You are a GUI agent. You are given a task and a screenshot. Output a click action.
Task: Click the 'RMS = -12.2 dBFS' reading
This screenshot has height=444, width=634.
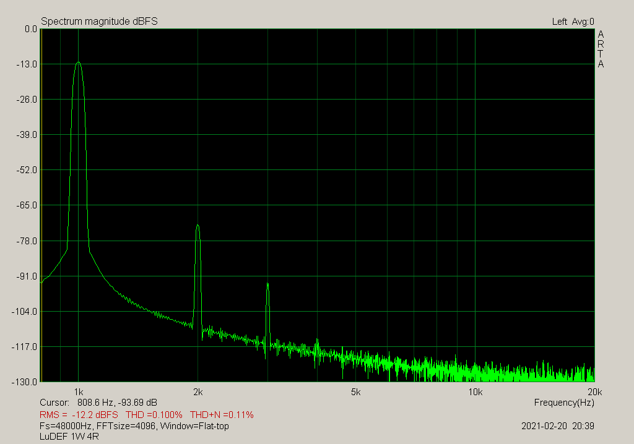[79, 414]
